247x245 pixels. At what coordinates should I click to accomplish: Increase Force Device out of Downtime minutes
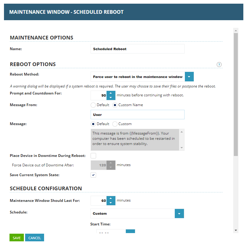[x=111, y=163]
